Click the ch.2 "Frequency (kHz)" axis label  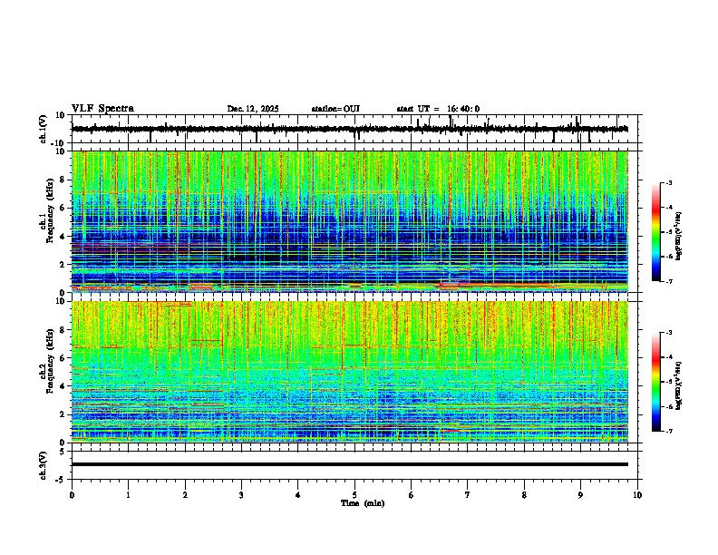(50, 361)
